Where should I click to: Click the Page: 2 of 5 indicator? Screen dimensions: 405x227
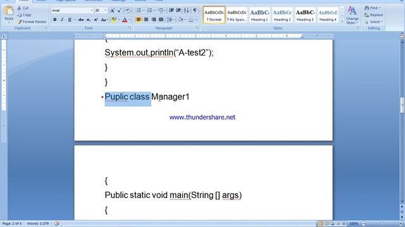[x=12, y=224]
